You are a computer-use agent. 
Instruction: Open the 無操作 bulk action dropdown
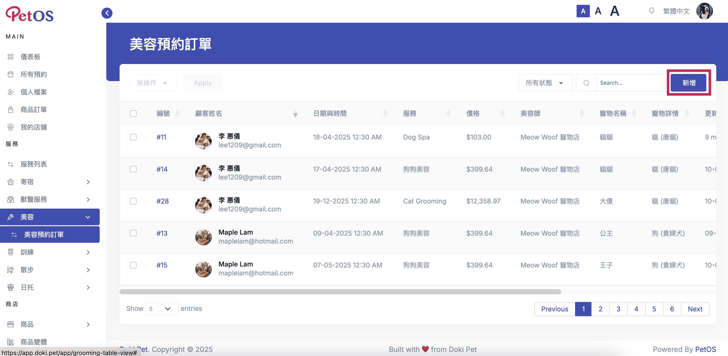pyautogui.click(x=153, y=83)
